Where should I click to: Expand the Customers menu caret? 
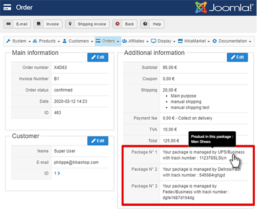(x=92, y=41)
